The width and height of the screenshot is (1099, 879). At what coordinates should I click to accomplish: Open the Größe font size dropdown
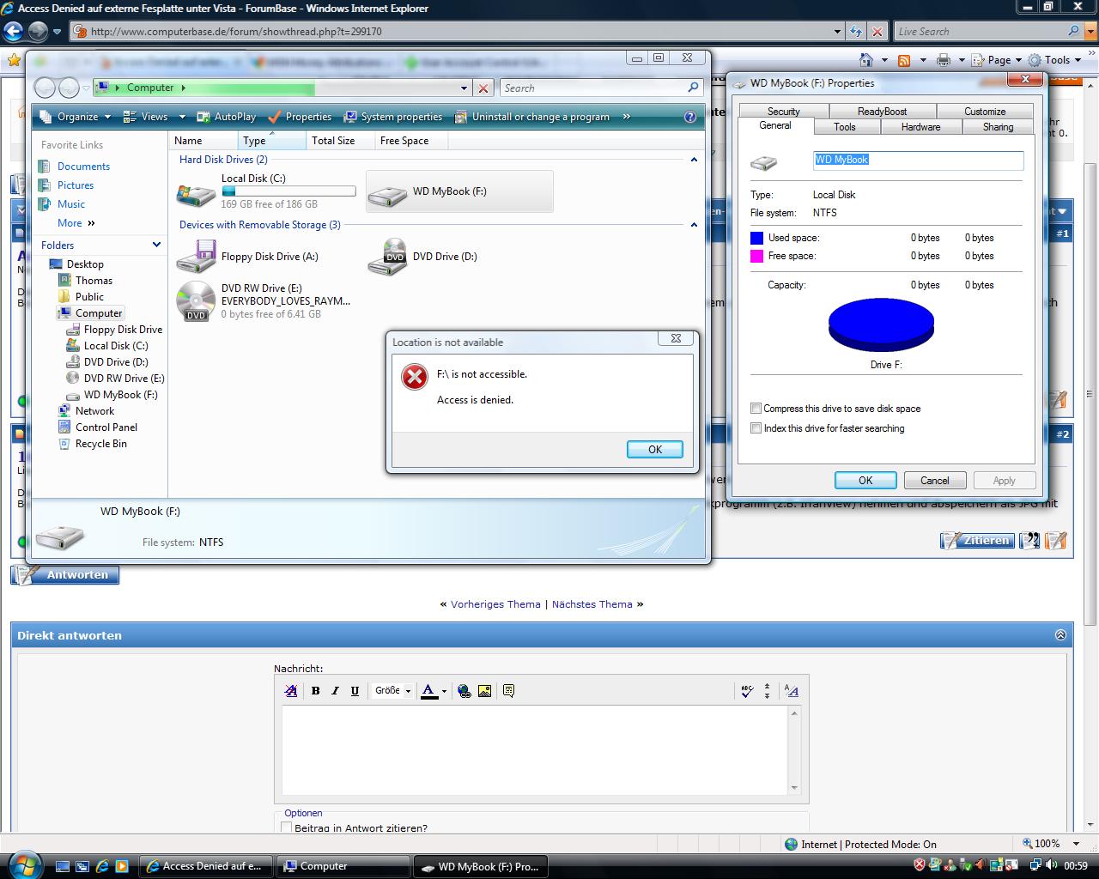(x=392, y=691)
